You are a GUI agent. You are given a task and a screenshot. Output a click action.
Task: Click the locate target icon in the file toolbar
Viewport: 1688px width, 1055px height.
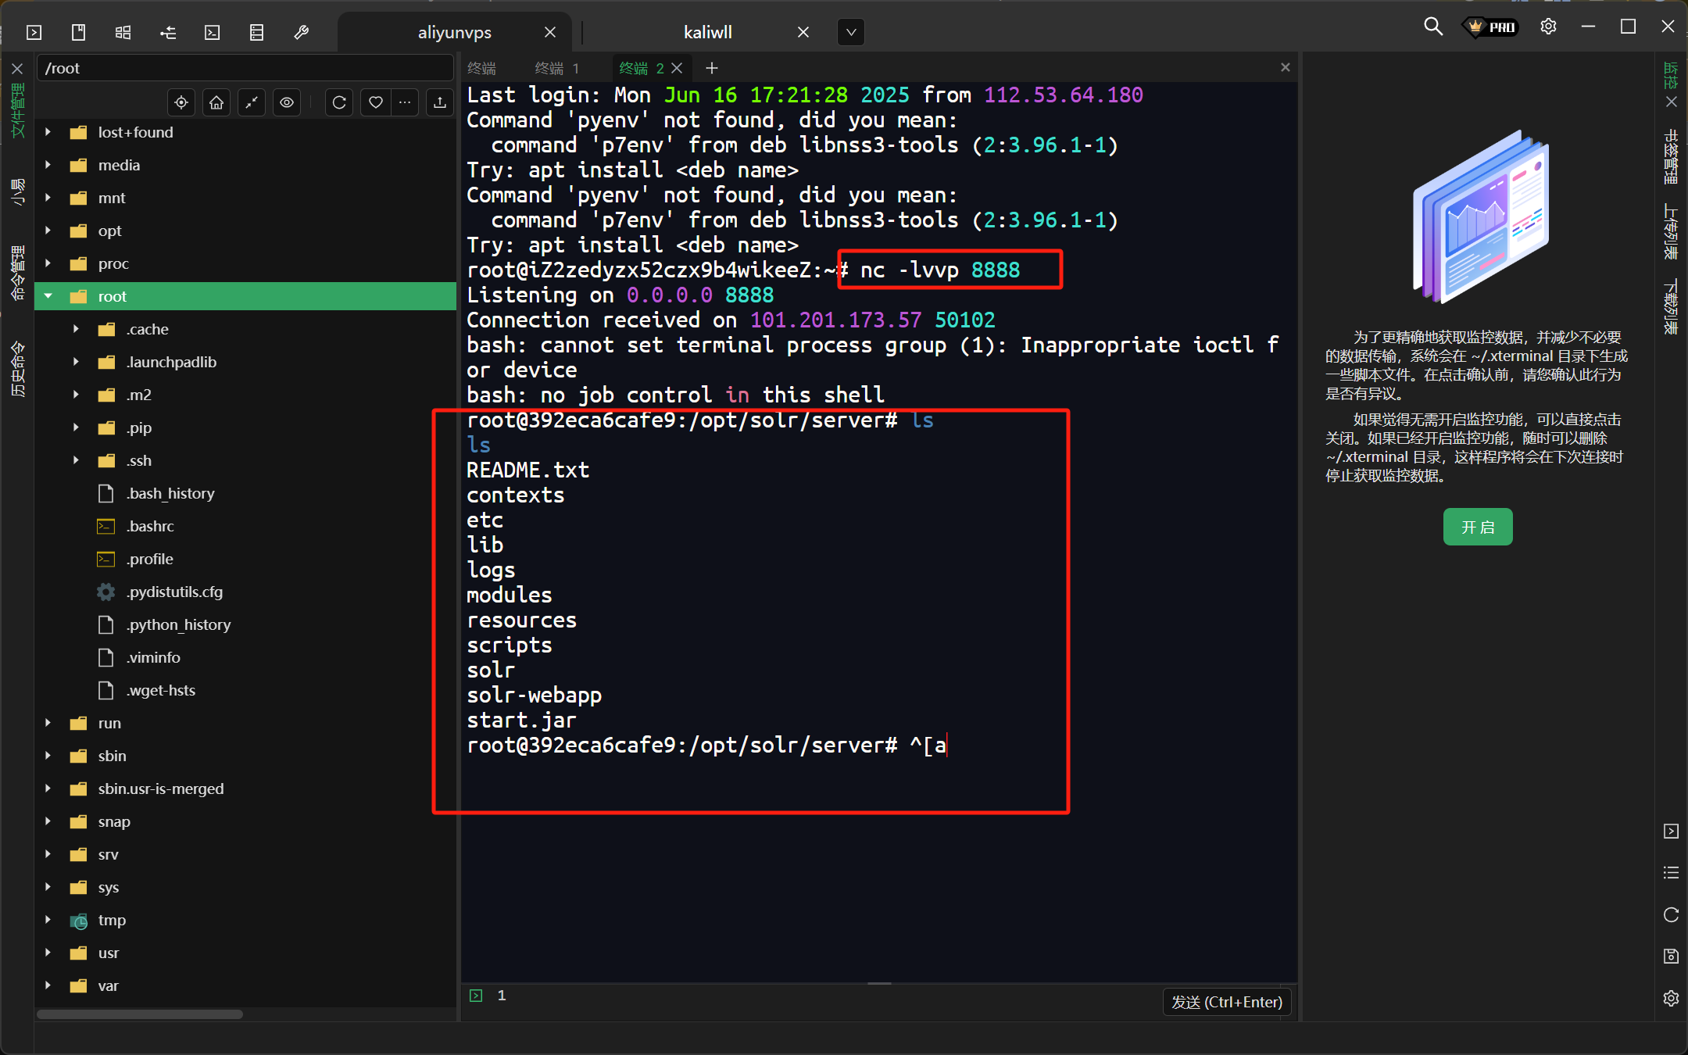click(181, 102)
